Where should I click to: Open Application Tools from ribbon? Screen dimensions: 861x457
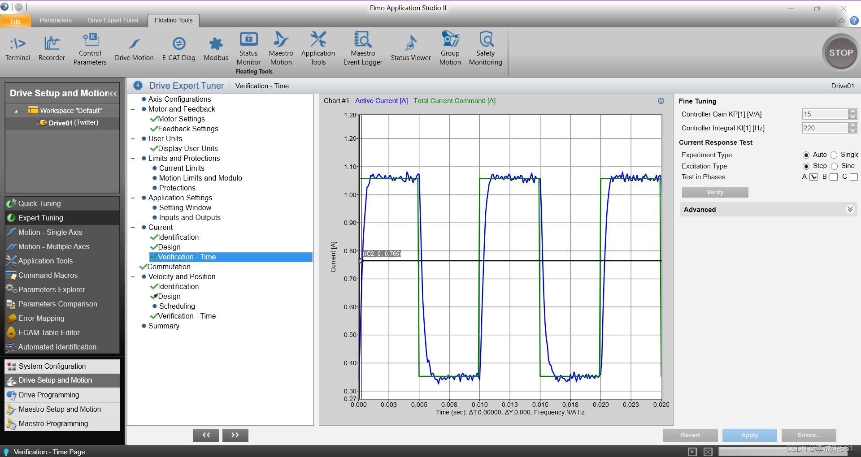pos(318,49)
